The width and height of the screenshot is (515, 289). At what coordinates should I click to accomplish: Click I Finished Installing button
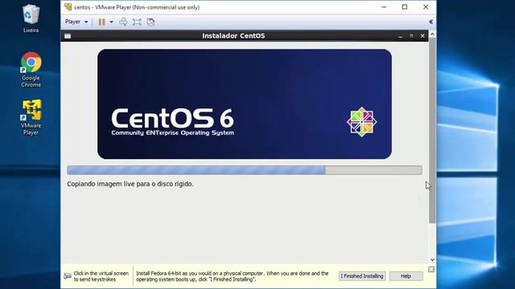coord(362,276)
